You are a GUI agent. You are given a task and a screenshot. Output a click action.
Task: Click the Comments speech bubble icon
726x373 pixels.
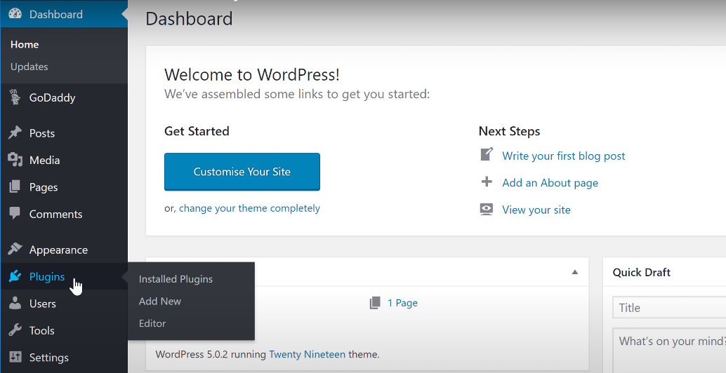[x=15, y=214]
